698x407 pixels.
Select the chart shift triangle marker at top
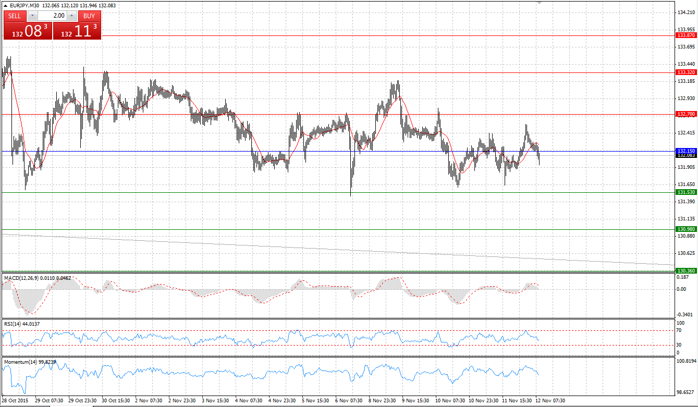[539, 3]
